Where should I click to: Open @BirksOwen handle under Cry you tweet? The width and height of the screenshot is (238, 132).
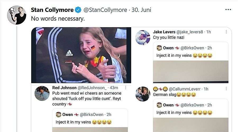(x=192, y=48)
